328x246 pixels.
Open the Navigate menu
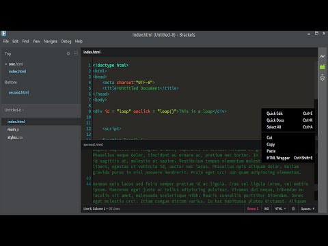[x=51, y=41]
